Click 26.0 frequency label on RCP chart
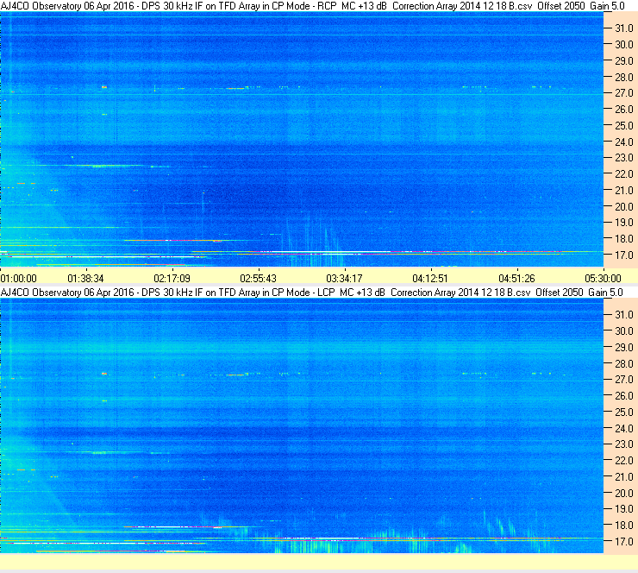Screen dimensions: 638x573 [624, 110]
